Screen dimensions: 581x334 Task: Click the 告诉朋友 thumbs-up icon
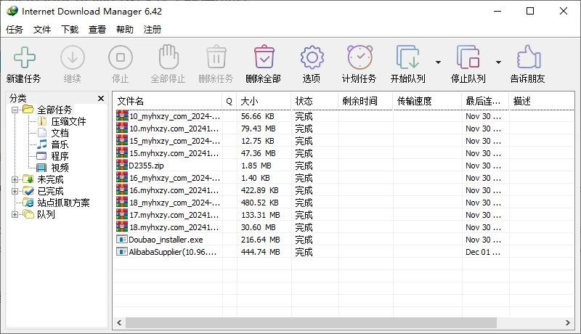(x=527, y=58)
